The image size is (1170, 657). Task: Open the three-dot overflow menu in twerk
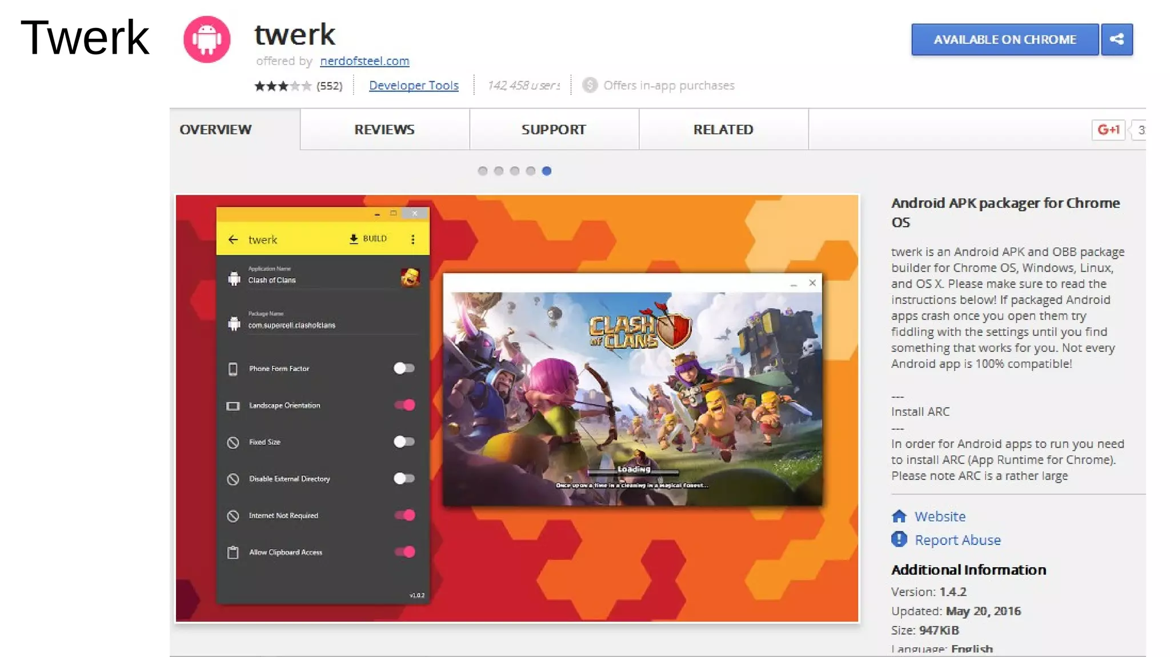[x=412, y=239]
